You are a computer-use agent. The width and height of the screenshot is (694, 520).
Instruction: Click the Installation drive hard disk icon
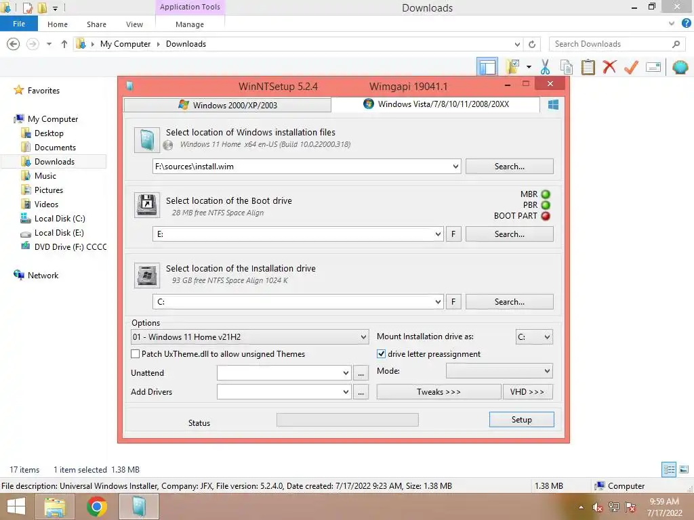(x=147, y=276)
